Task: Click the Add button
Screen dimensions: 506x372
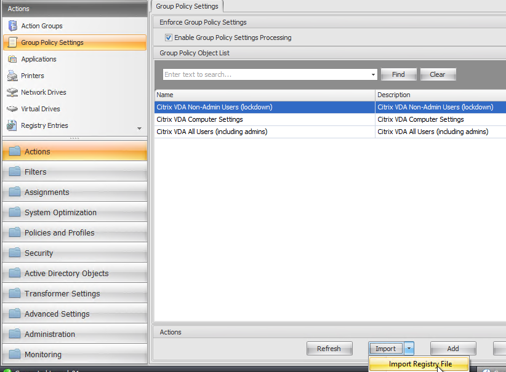Action: pos(453,349)
